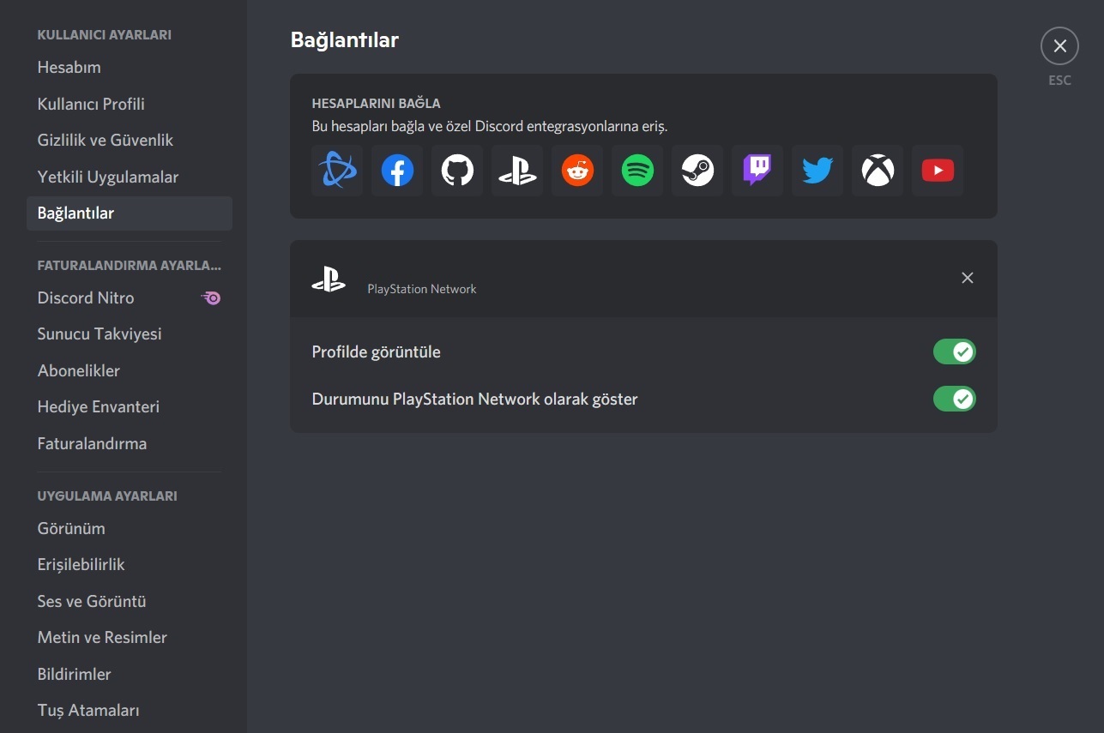This screenshot has height=733, width=1104.
Task: Close settings with the ESC button
Action: point(1059,46)
